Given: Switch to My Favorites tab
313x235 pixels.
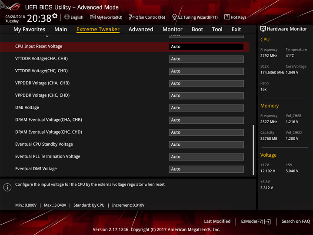Looking at the screenshot, I should point(30,30).
